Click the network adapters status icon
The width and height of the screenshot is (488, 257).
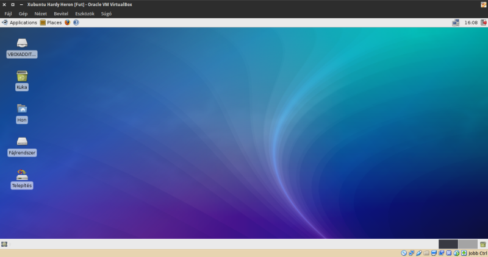(x=411, y=253)
